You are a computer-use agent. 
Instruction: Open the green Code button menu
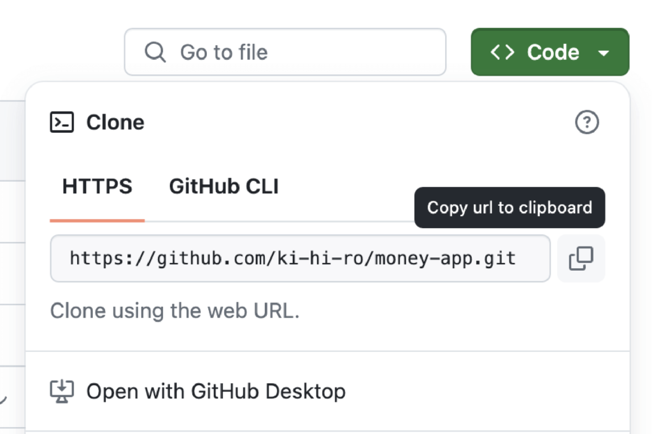click(549, 52)
